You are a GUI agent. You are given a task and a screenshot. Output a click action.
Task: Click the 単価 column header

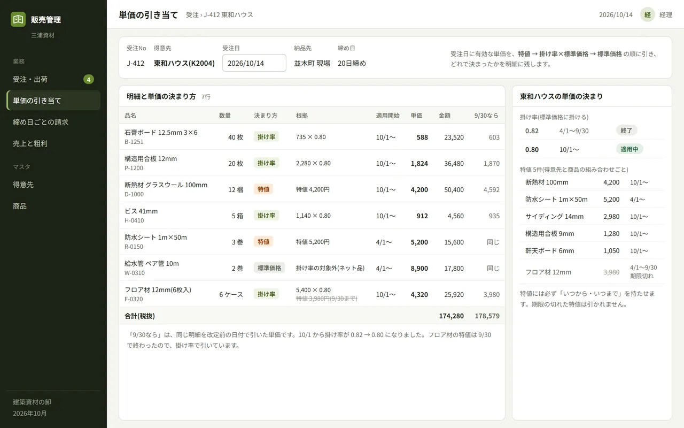(x=416, y=116)
